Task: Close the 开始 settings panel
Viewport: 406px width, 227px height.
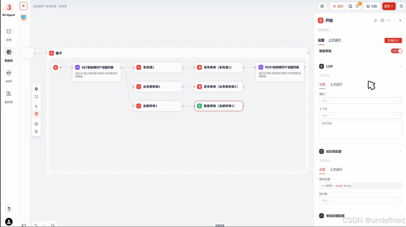Action: coord(400,20)
